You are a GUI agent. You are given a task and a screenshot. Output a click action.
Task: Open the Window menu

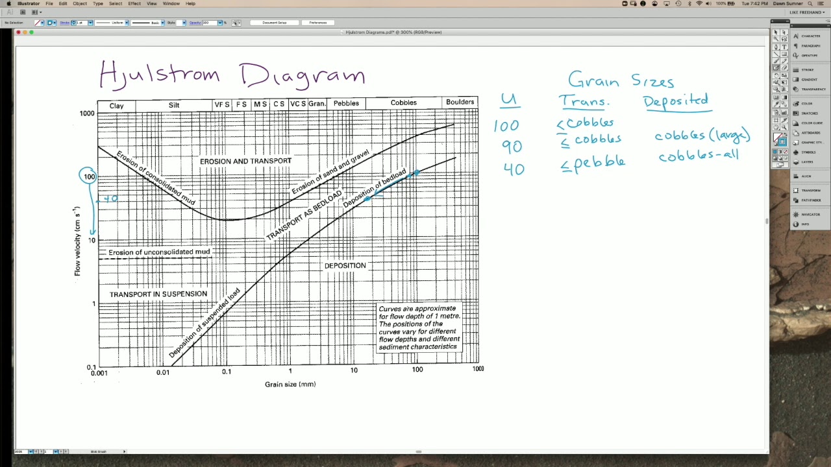click(171, 3)
